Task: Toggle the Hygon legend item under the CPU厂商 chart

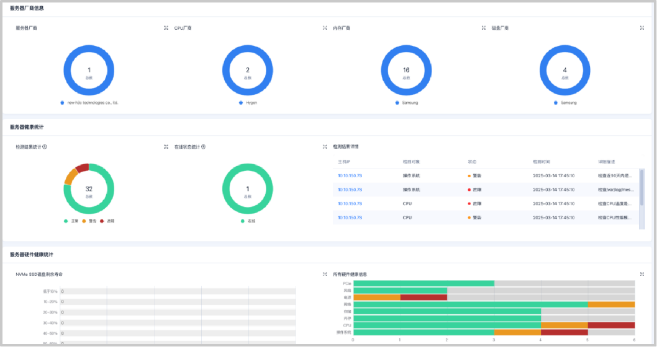Action: (248, 103)
